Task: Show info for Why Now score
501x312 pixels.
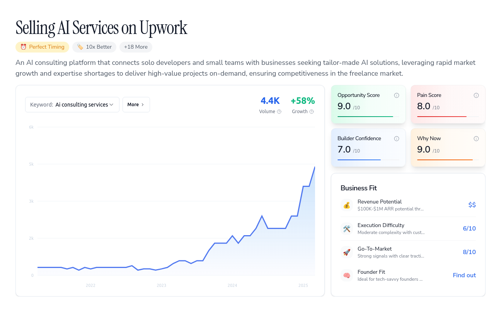Action: (476, 139)
